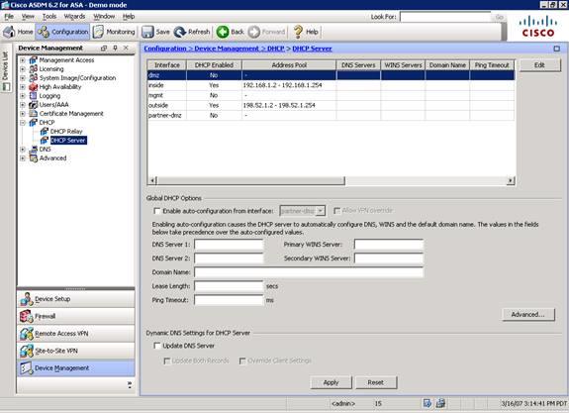Select DNS in the tree

coord(45,150)
